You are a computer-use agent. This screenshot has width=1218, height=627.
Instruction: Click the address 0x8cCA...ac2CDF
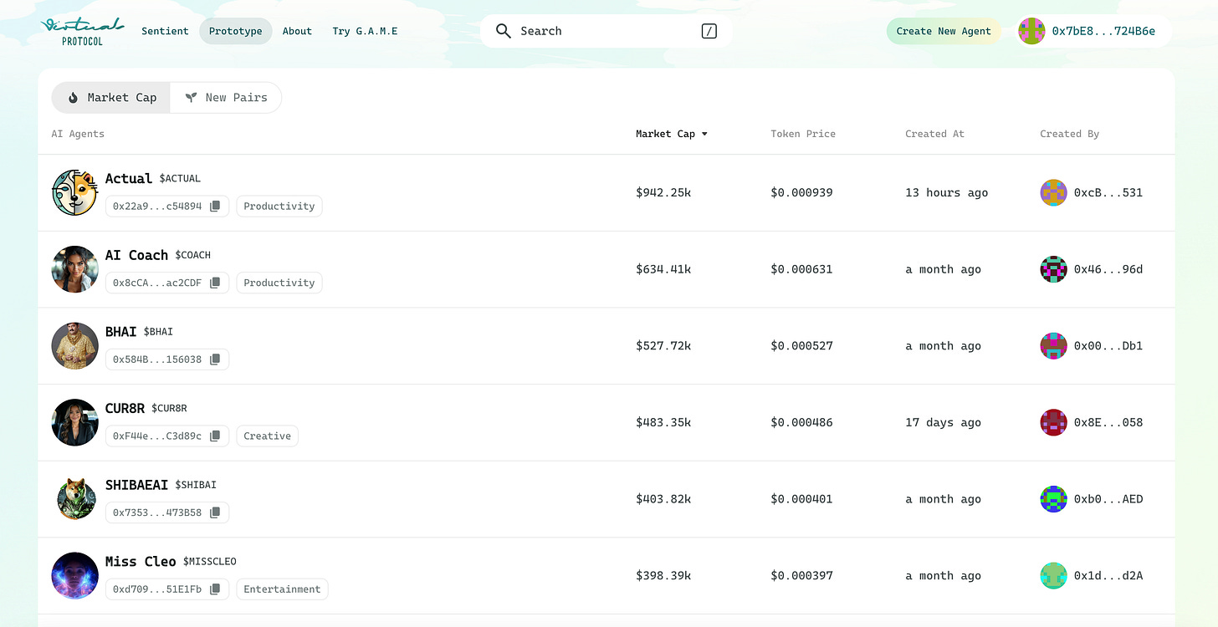tap(157, 283)
